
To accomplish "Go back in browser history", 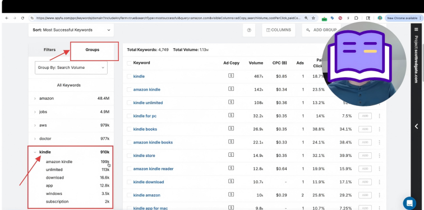I will tap(7, 18).
